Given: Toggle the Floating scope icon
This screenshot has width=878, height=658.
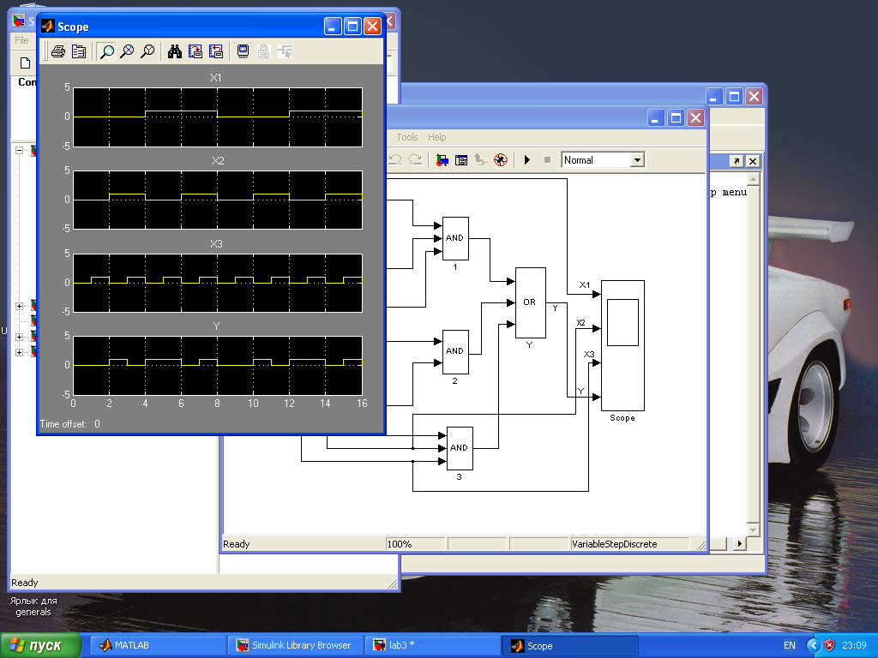Looking at the screenshot, I should coord(243,52).
